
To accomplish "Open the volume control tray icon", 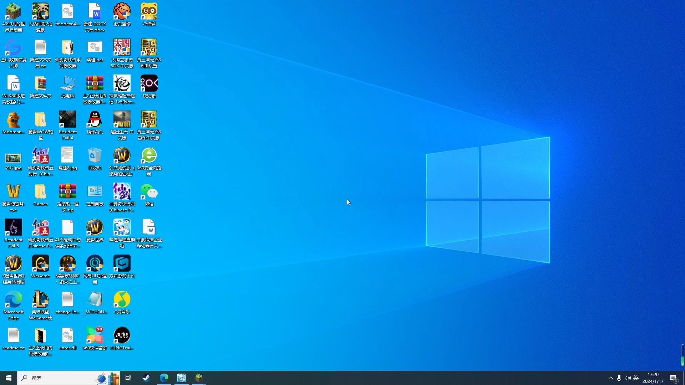I will click(628, 378).
